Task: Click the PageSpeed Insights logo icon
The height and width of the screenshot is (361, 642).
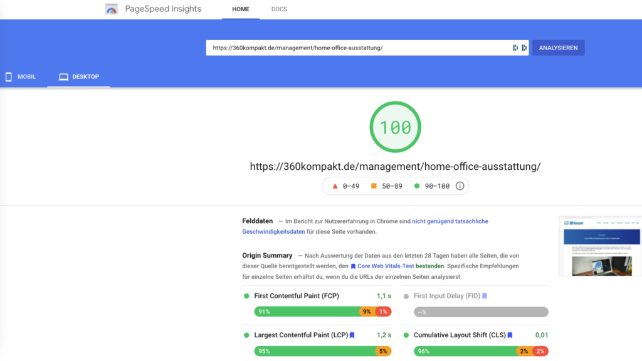Action: coord(112,9)
